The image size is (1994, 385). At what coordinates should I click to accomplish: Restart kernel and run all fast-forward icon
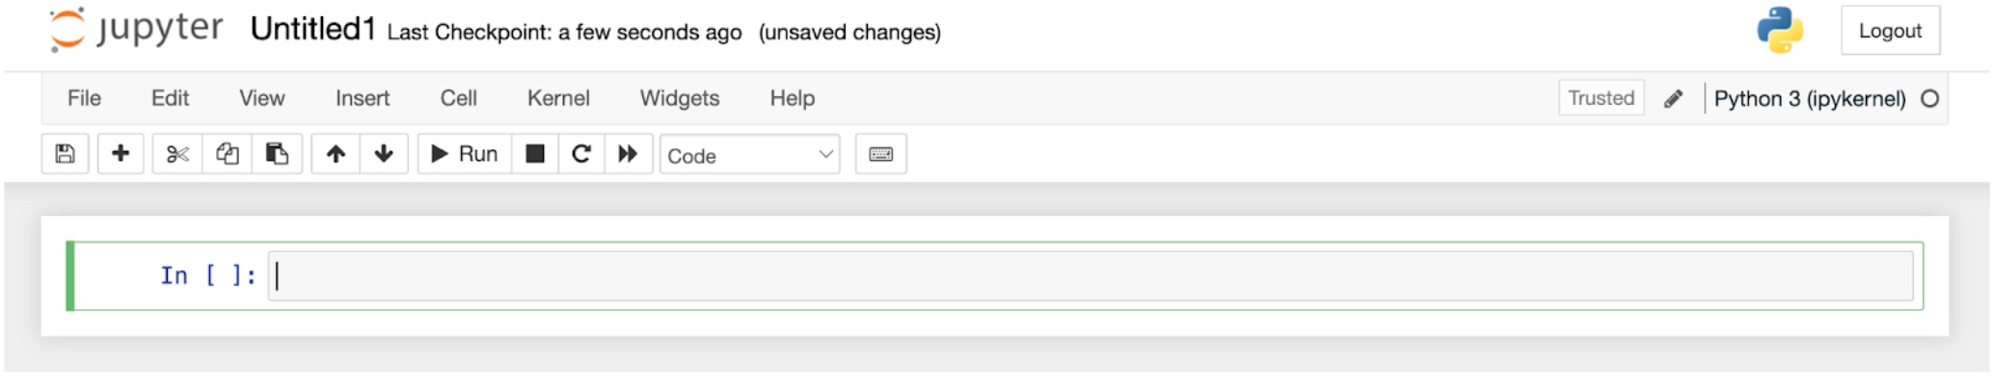point(628,154)
